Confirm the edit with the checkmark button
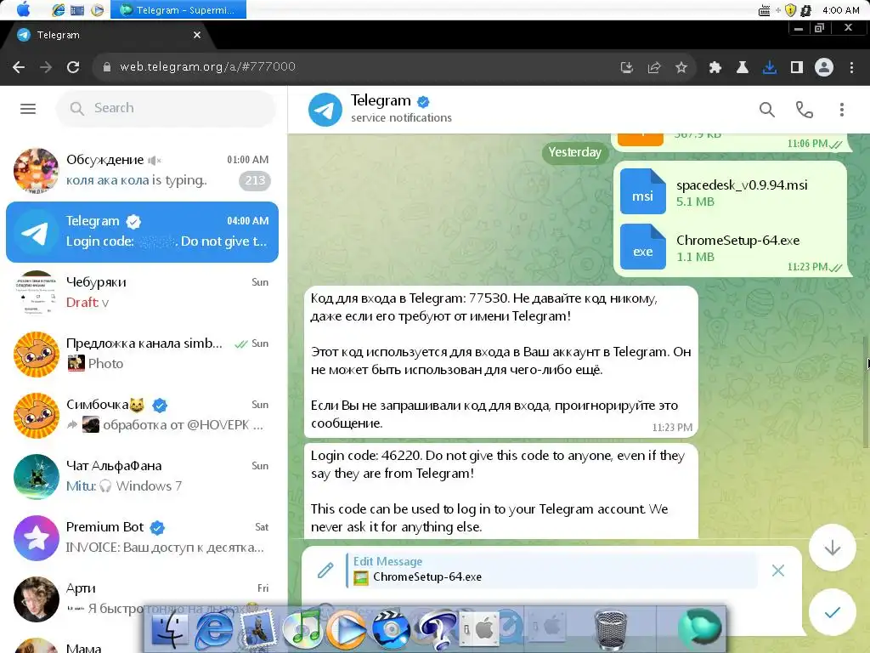870x653 pixels. coord(832,612)
